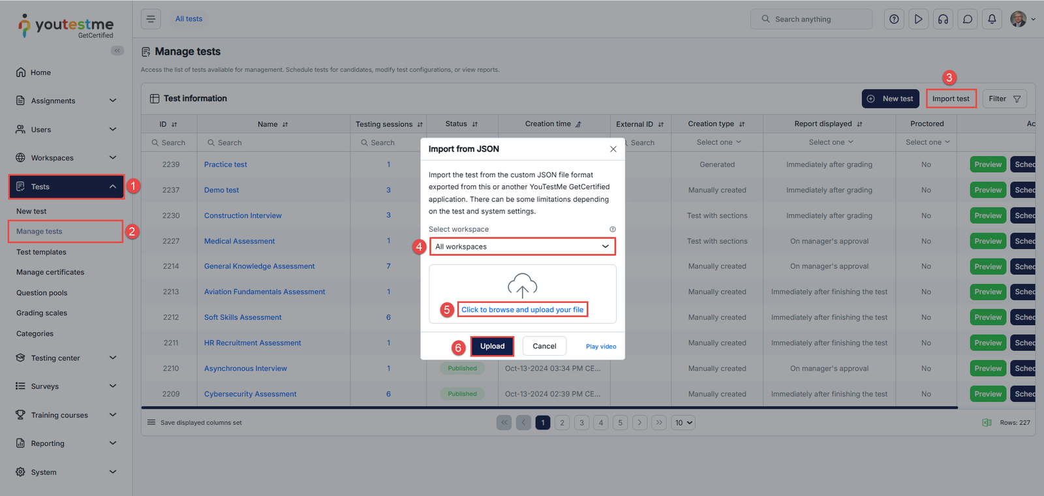Image resolution: width=1044 pixels, height=496 pixels.
Task: Select Test templates in sidebar
Action: tap(41, 252)
